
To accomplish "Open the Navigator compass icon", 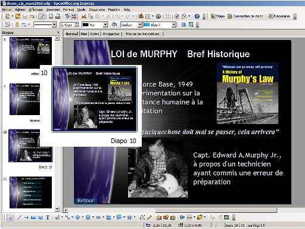I will pyautogui.click(x=177, y=16).
